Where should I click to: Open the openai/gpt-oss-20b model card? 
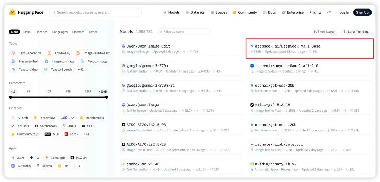(x=310, y=88)
